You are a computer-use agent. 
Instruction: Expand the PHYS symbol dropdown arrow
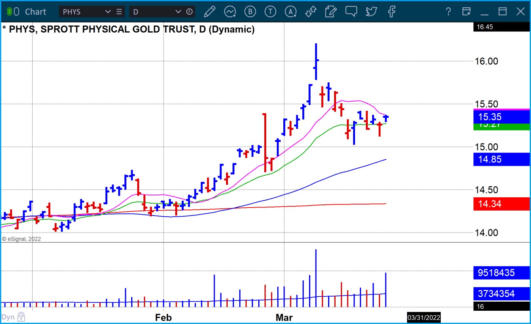point(108,12)
